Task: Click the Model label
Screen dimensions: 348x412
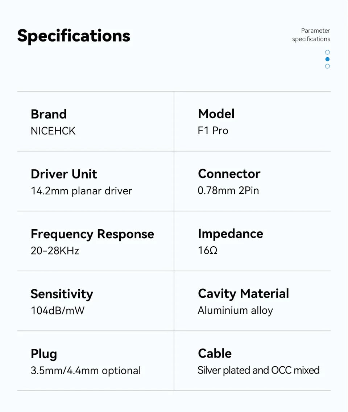Action: coord(216,114)
